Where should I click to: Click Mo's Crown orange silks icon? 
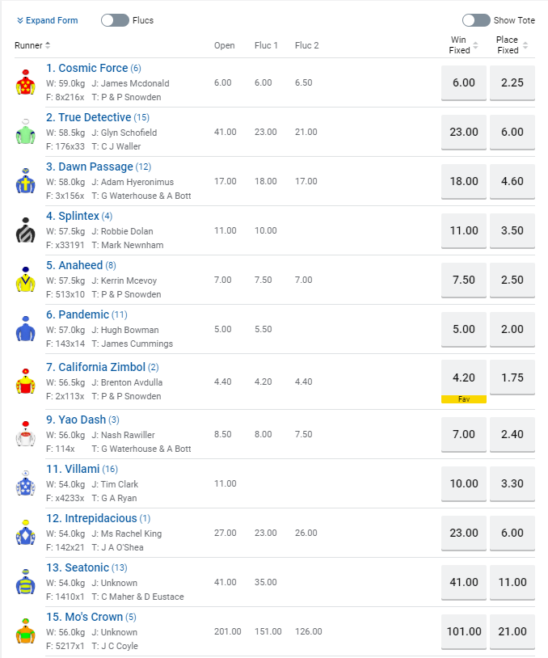click(x=25, y=632)
